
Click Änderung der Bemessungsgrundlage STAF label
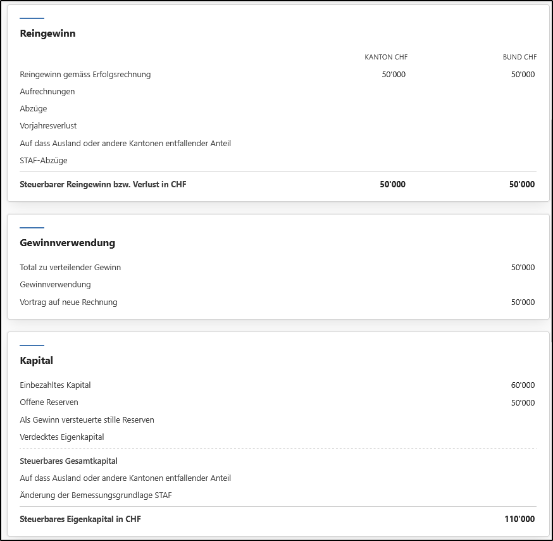(x=96, y=495)
